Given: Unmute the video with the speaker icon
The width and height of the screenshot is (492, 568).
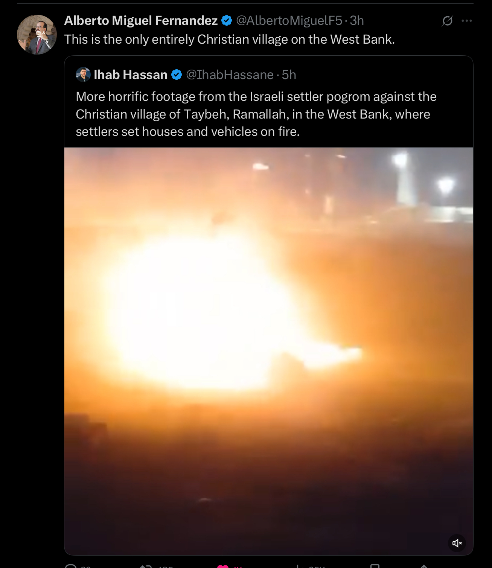Looking at the screenshot, I should point(457,543).
